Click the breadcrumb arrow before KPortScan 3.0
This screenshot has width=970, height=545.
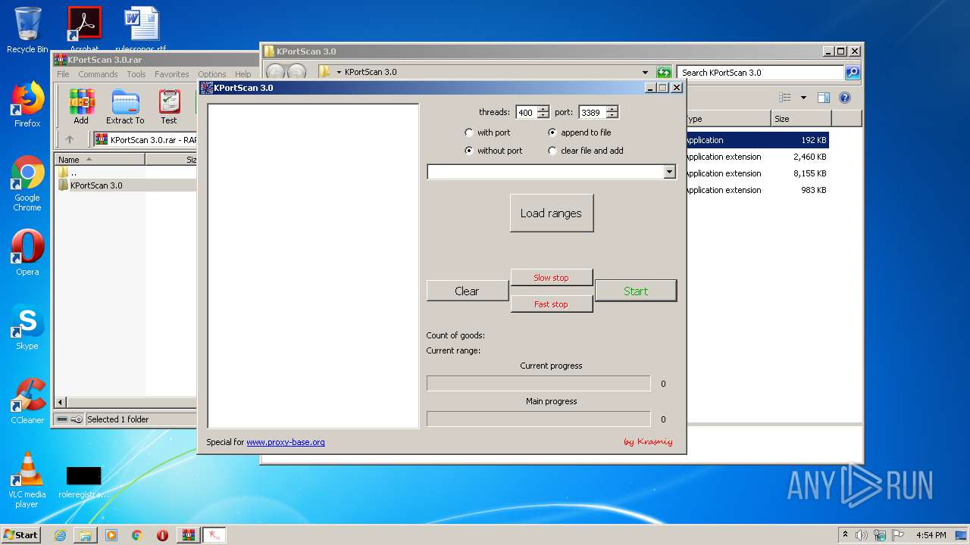click(x=339, y=73)
